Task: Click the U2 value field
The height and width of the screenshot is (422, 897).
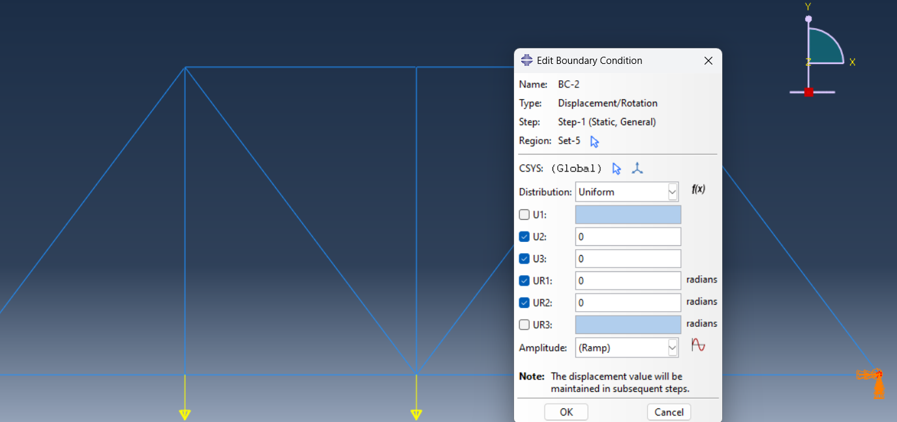Action: [628, 237]
